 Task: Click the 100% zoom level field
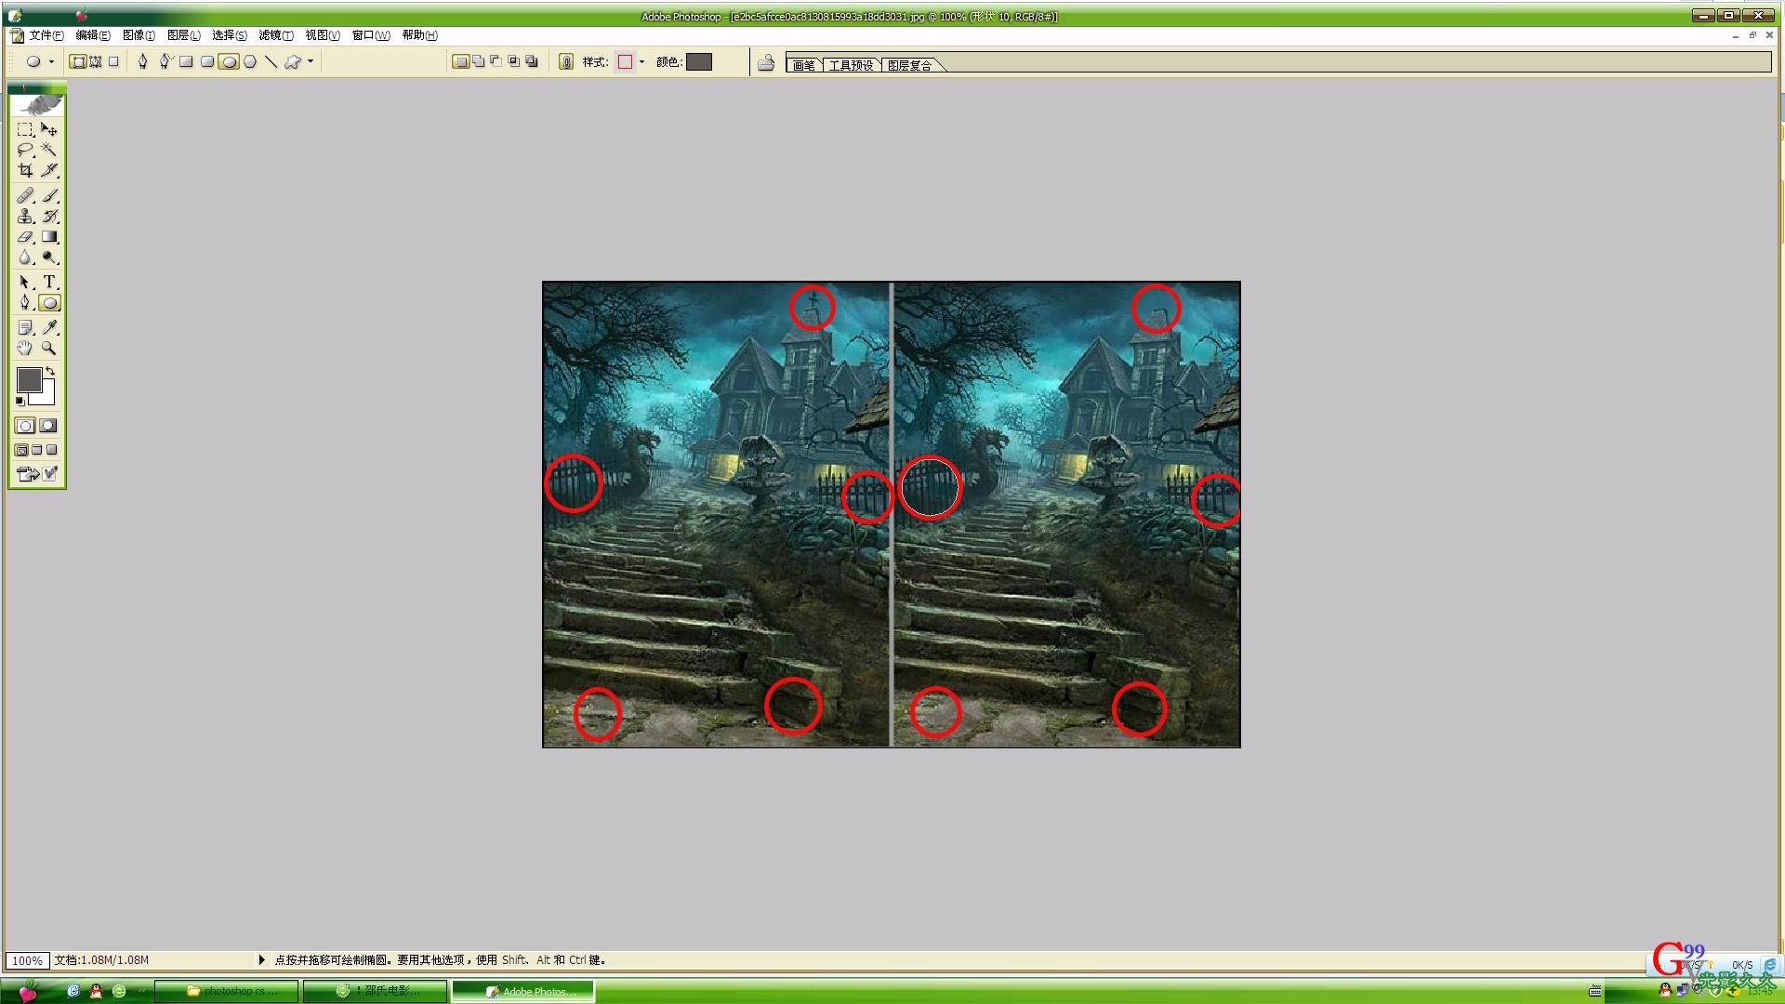pyautogui.click(x=27, y=960)
